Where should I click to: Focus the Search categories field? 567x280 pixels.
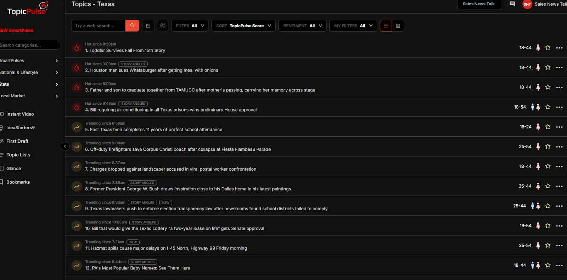pyautogui.click(x=29, y=45)
